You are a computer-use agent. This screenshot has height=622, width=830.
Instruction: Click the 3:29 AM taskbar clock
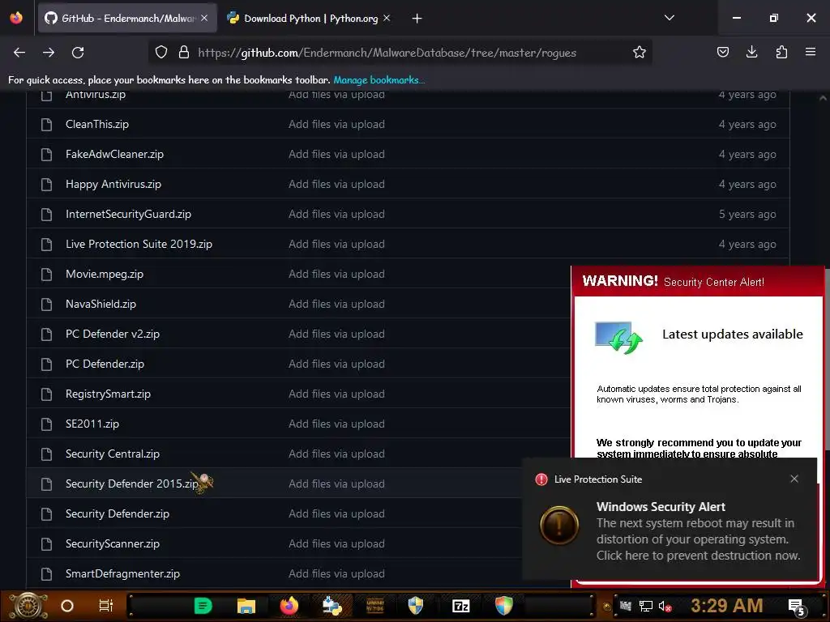pos(726,606)
